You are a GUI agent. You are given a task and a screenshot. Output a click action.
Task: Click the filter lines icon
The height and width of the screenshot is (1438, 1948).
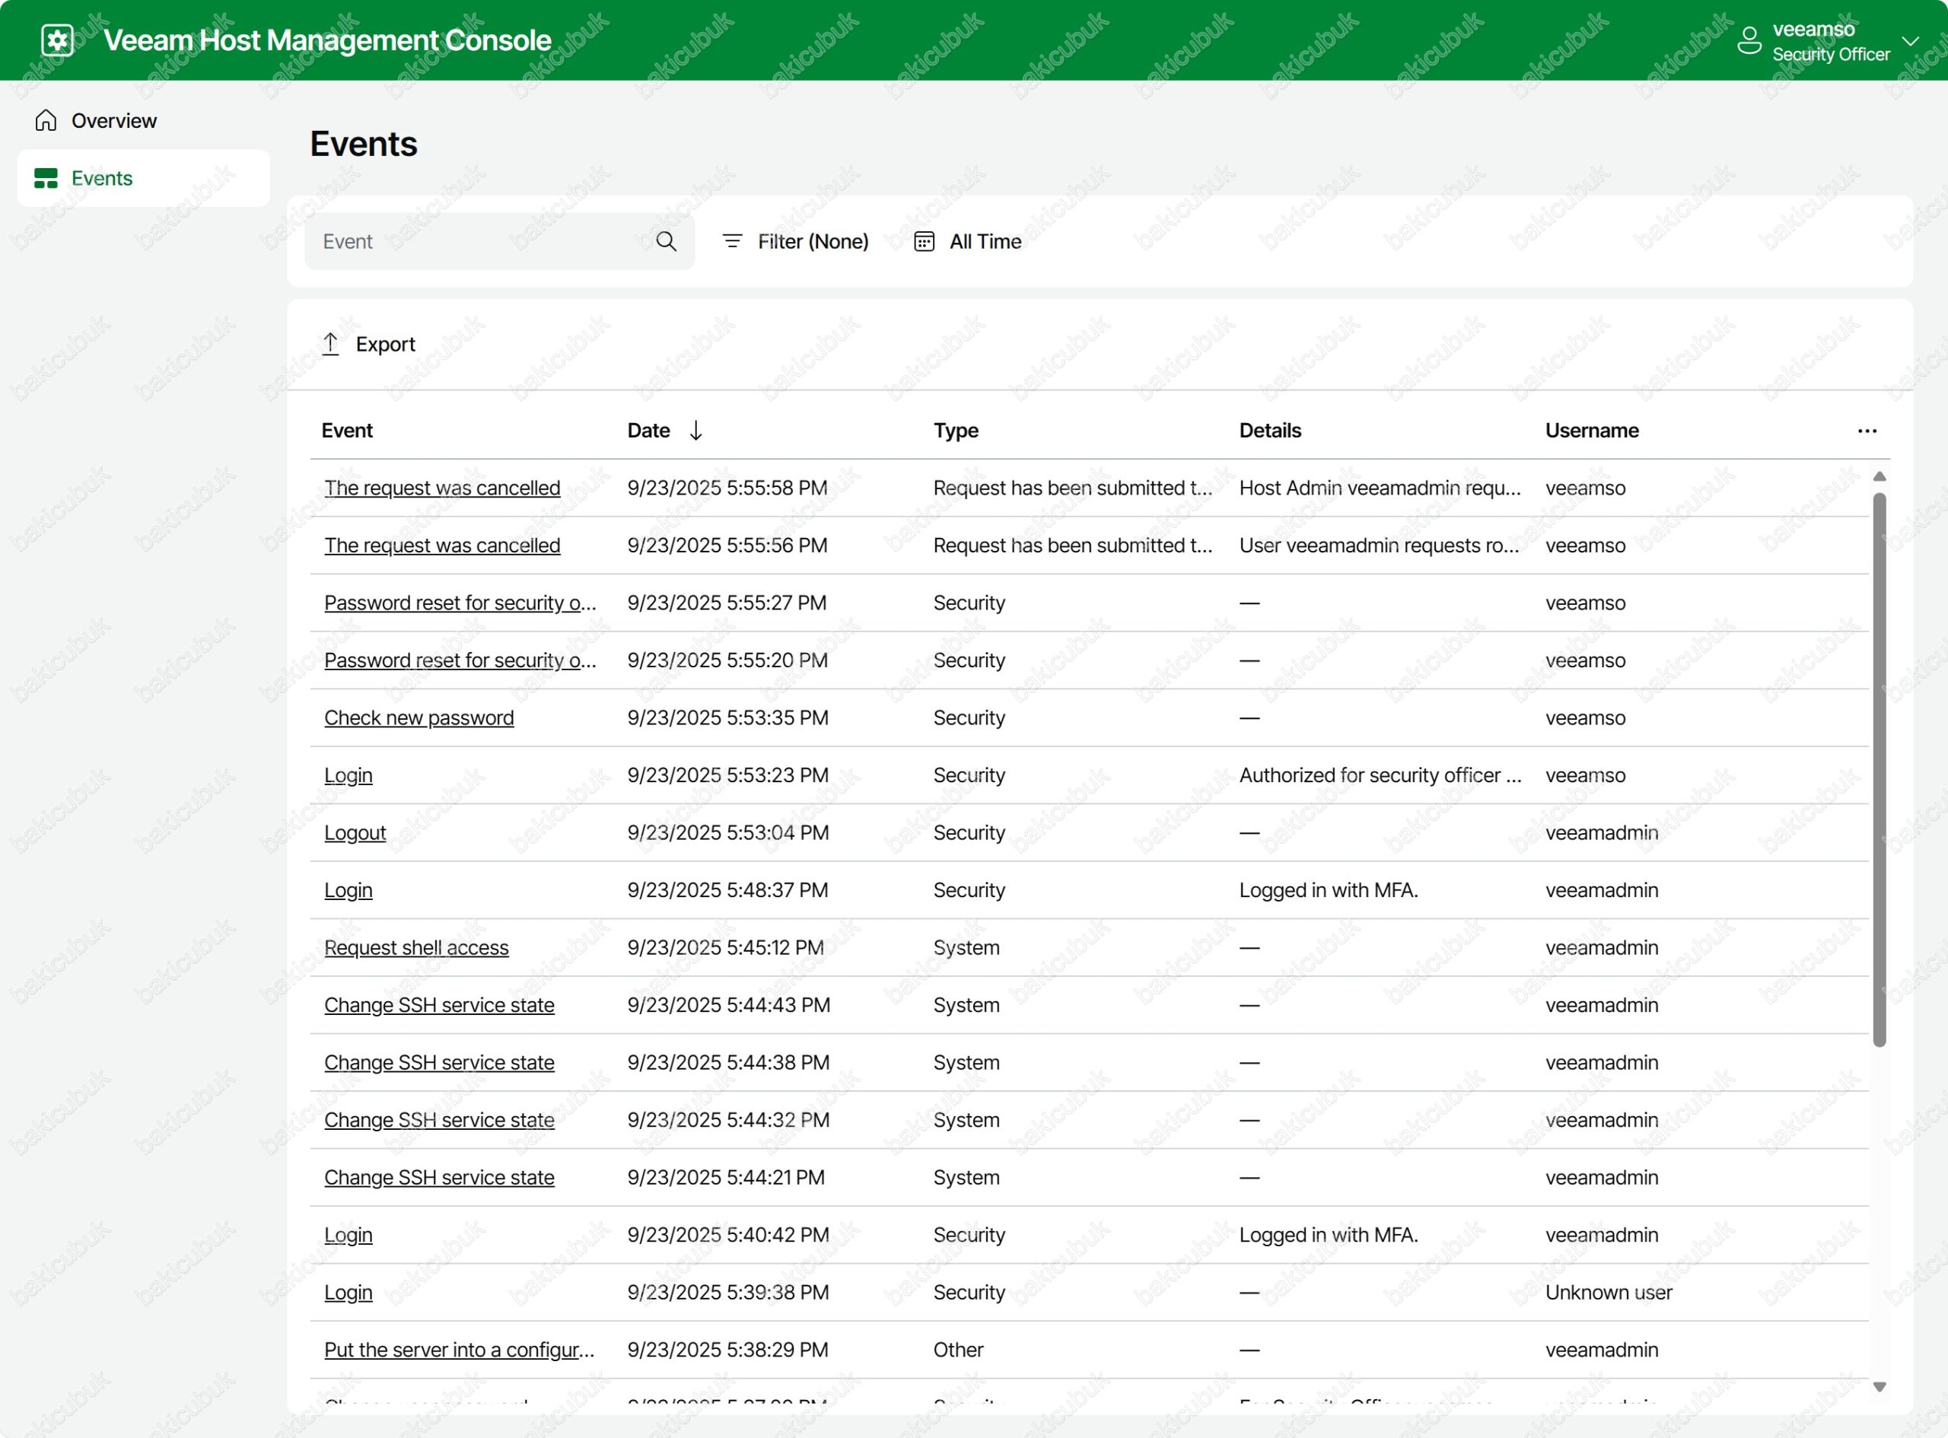[732, 241]
